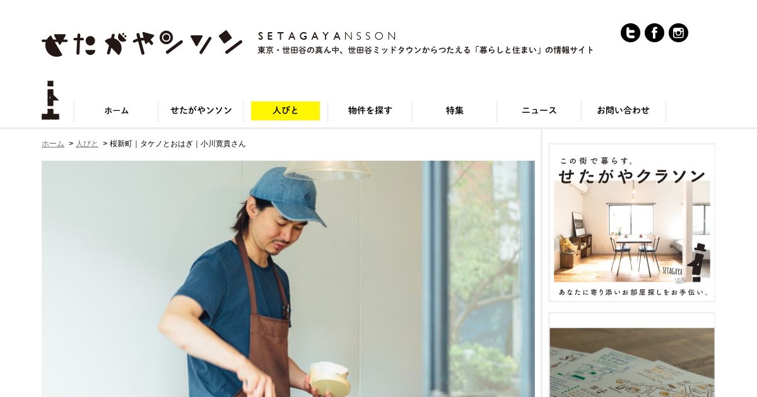Image resolution: width=757 pixels, height=397 pixels.
Task: Open the せたがやンソン navigation item
Action: pos(201,111)
